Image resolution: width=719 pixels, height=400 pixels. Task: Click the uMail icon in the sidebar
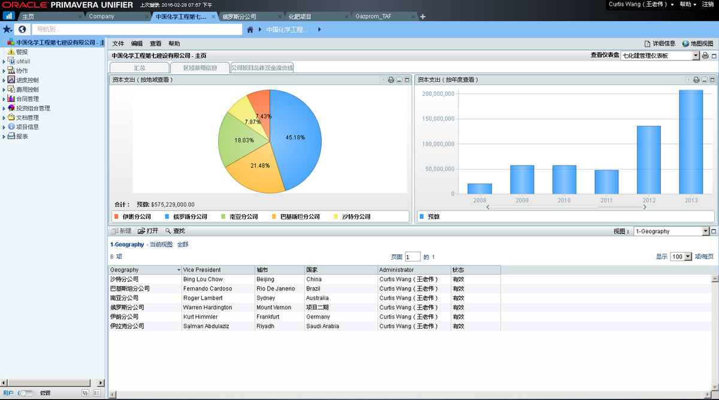click(11, 61)
